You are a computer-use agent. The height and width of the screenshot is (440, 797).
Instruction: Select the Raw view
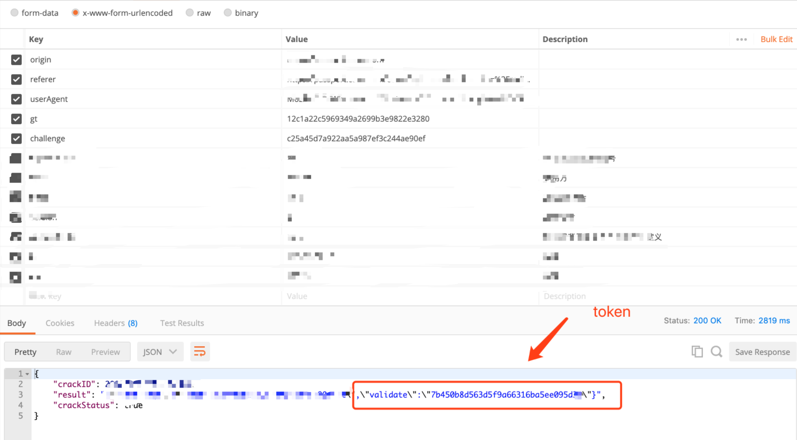pos(64,352)
